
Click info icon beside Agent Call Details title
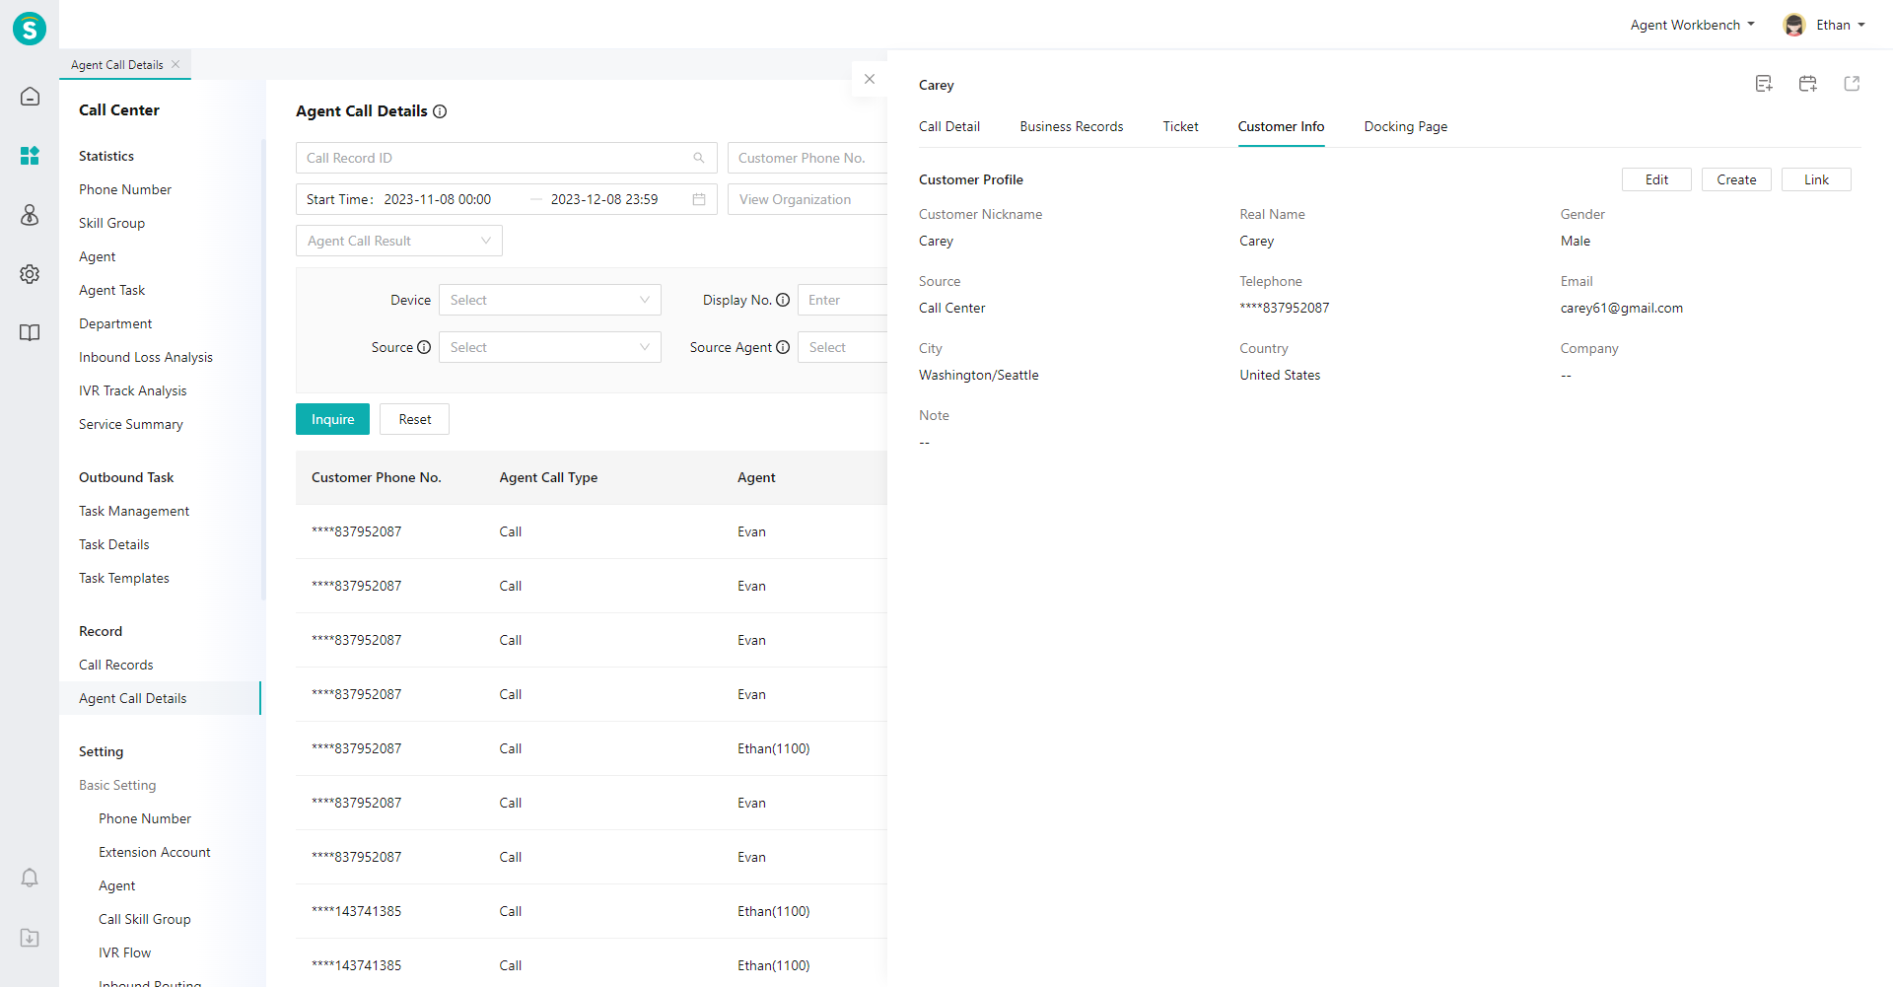[440, 111]
